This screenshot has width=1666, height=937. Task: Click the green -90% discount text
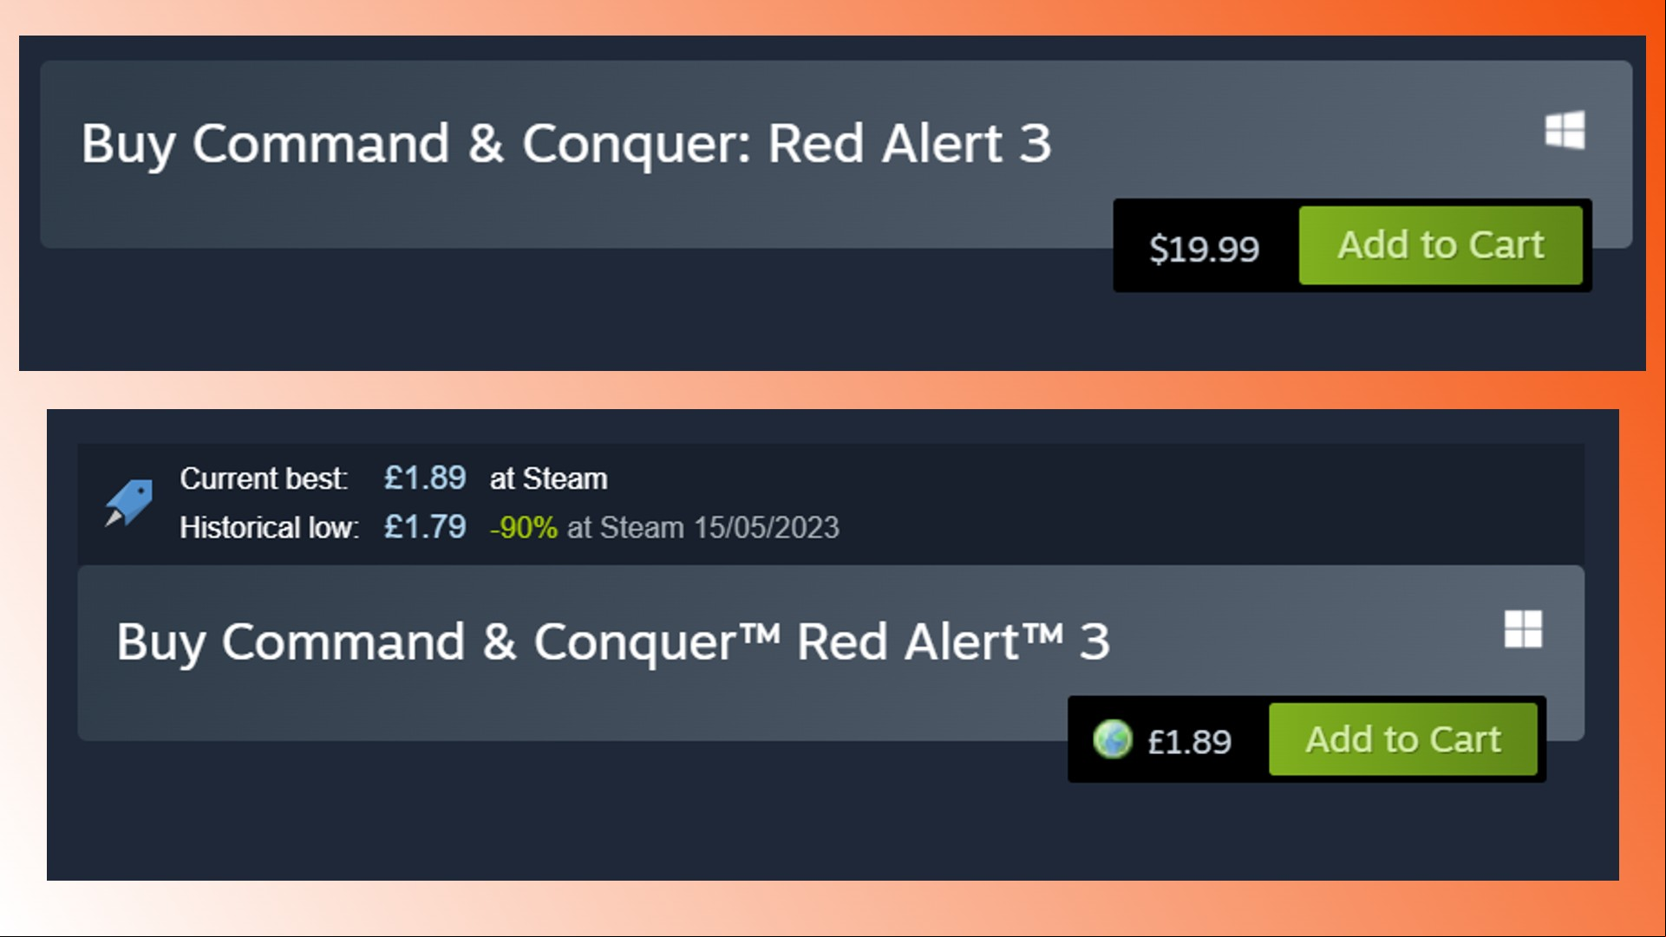tap(524, 528)
